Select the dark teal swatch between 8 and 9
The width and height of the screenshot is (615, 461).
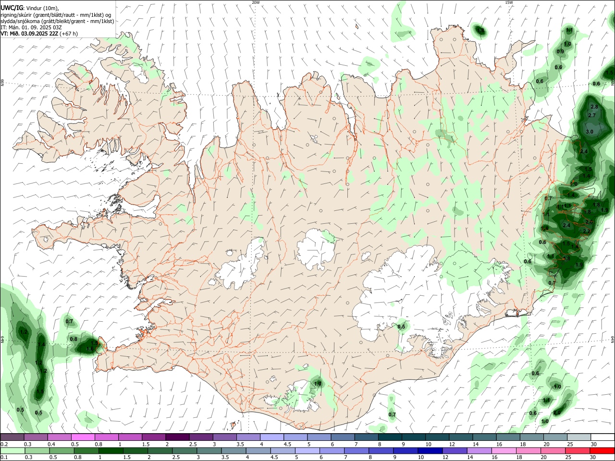coord(390,437)
